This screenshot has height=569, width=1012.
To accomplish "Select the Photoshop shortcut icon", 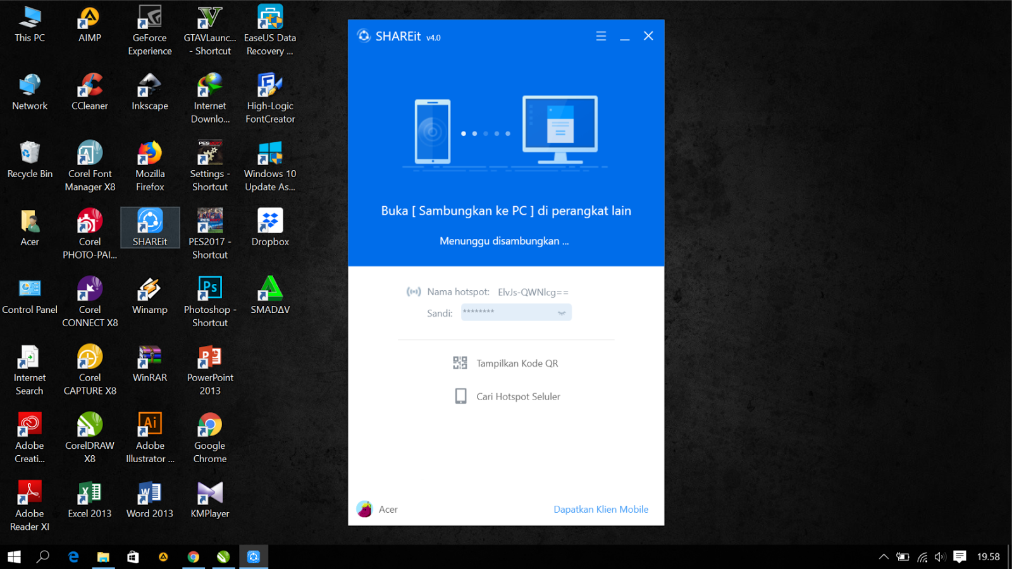I will pyautogui.click(x=210, y=302).
